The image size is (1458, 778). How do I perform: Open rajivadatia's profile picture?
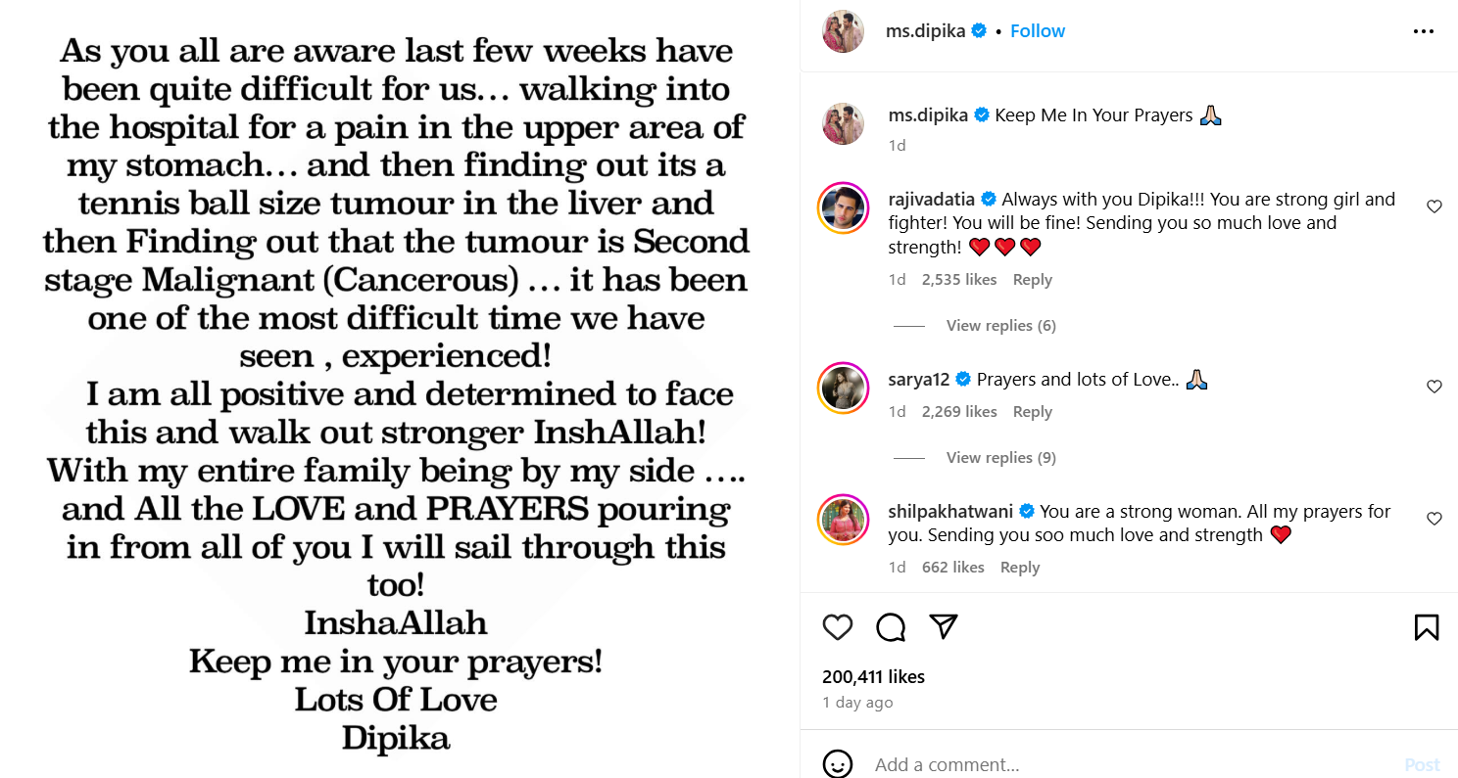pos(843,206)
